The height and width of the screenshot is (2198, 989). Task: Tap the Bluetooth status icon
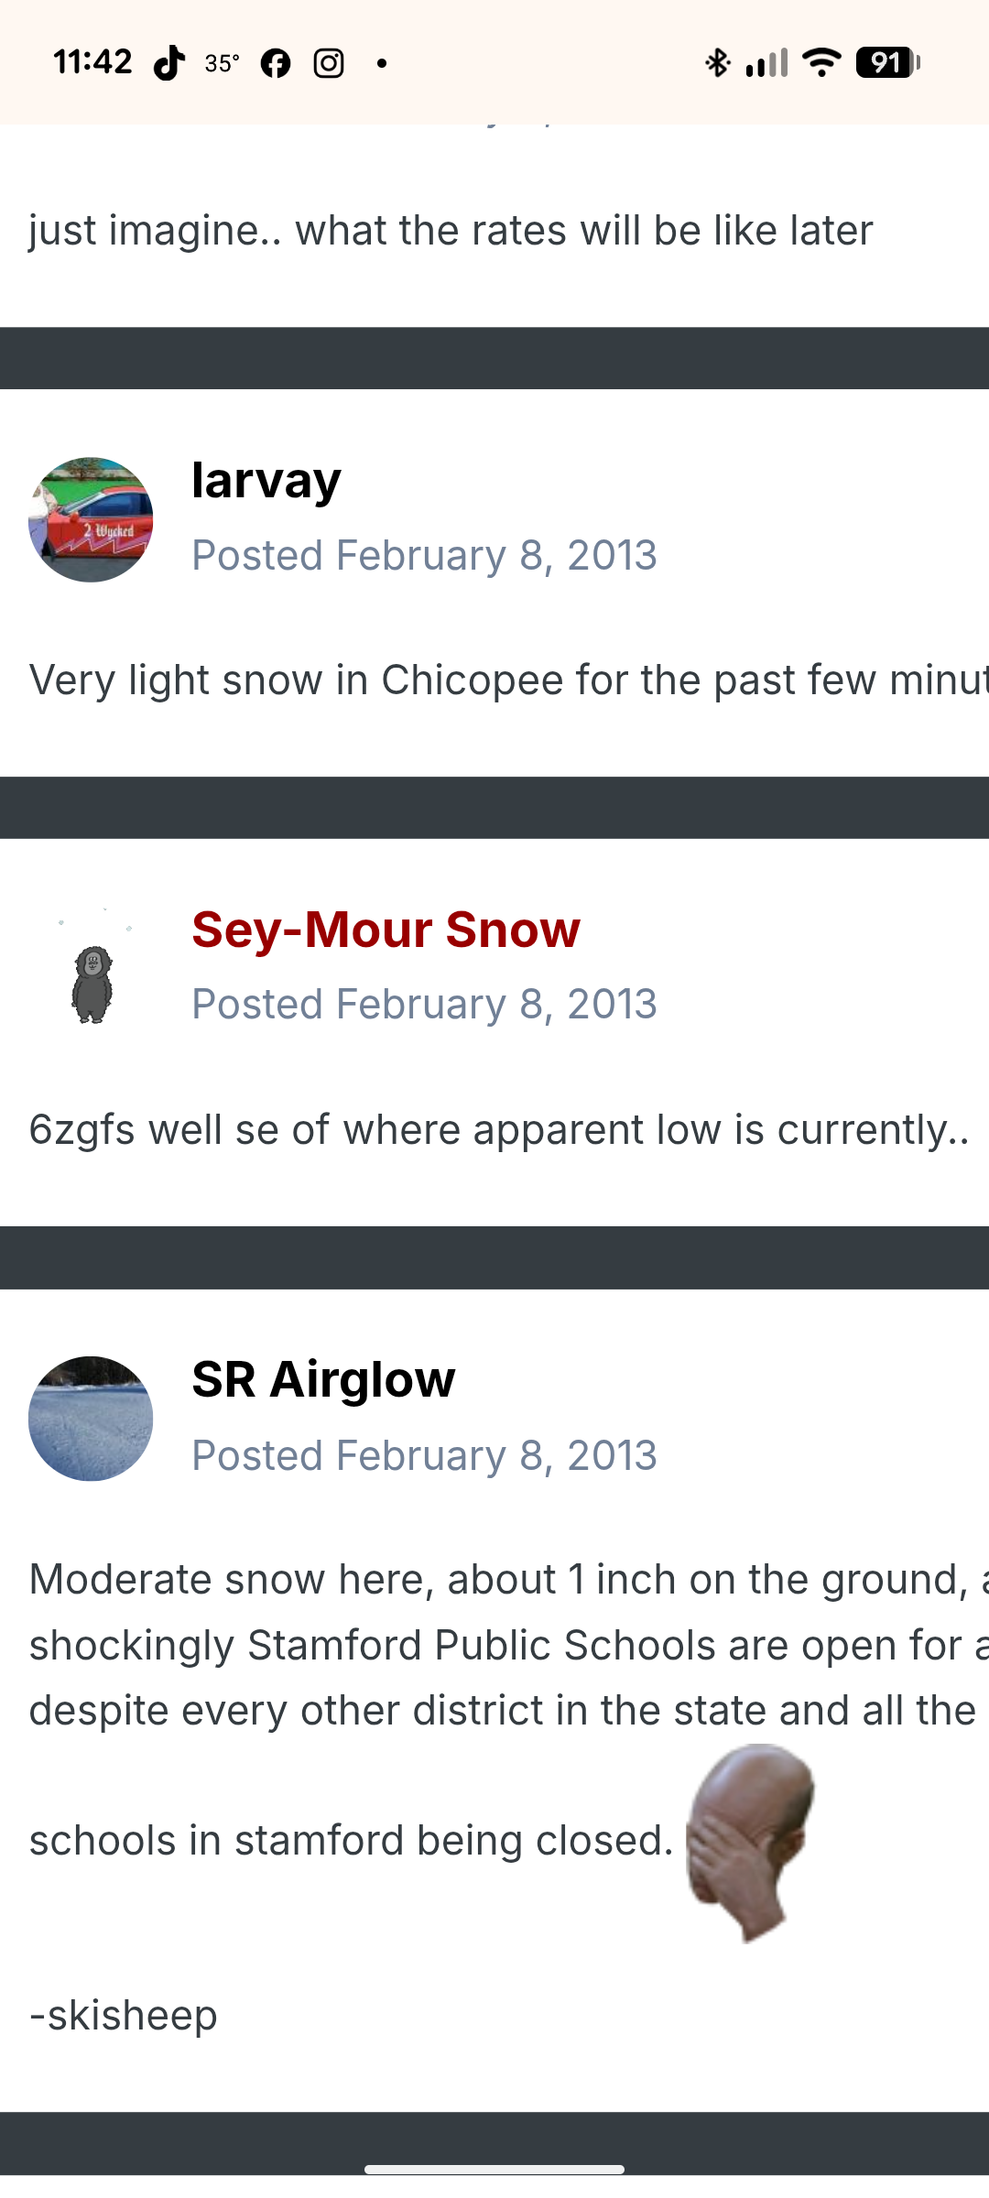click(717, 63)
